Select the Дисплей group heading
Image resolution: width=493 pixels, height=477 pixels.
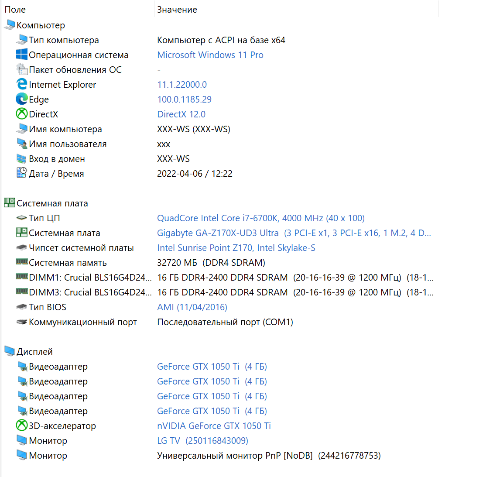[34, 352]
